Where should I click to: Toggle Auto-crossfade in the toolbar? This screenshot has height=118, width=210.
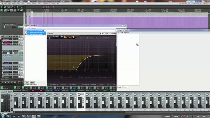(2, 10)
